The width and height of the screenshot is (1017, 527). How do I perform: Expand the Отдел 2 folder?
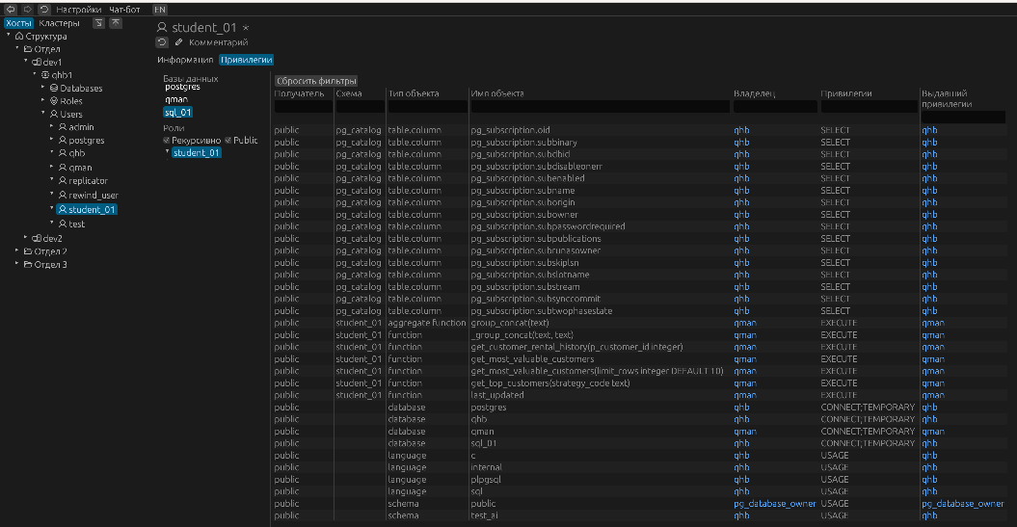point(16,250)
